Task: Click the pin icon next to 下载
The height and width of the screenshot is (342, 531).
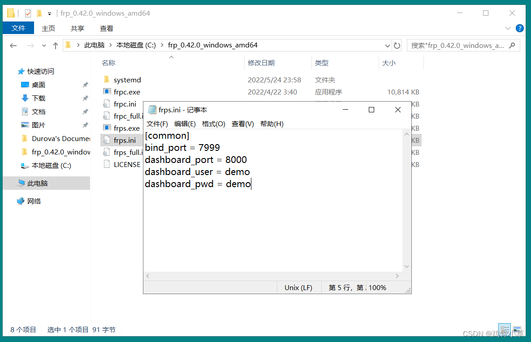Action: [85, 98]
